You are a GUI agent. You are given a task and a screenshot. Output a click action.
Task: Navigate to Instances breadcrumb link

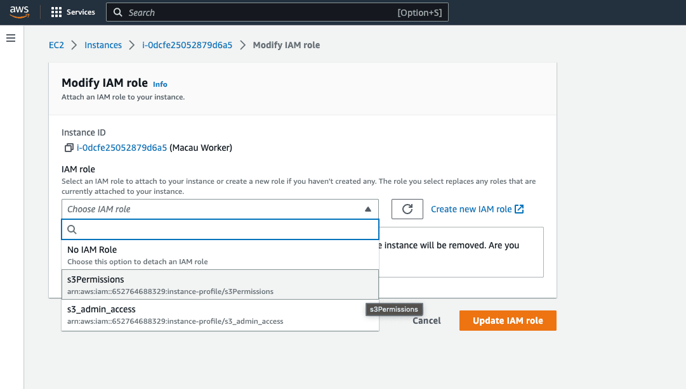click(103, 45)
